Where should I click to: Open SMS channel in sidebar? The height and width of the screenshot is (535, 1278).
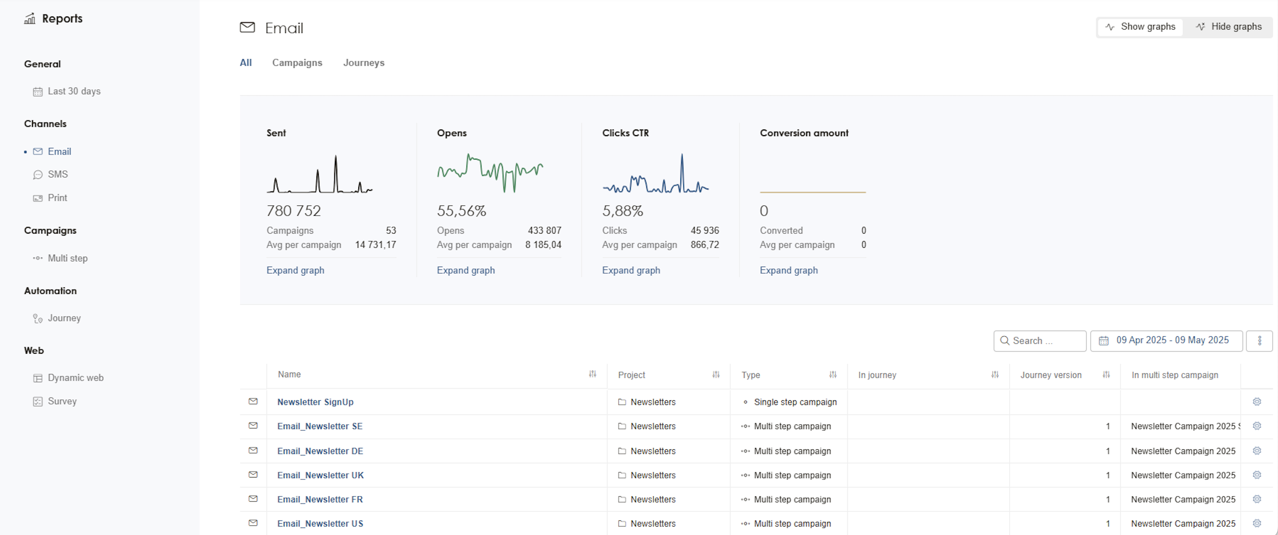pos(57,175)
